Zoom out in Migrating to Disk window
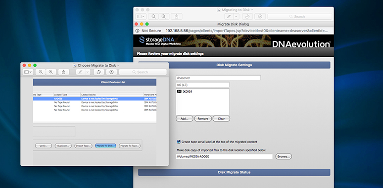This screenshot has height=188, width=383. tap(153, 17)
